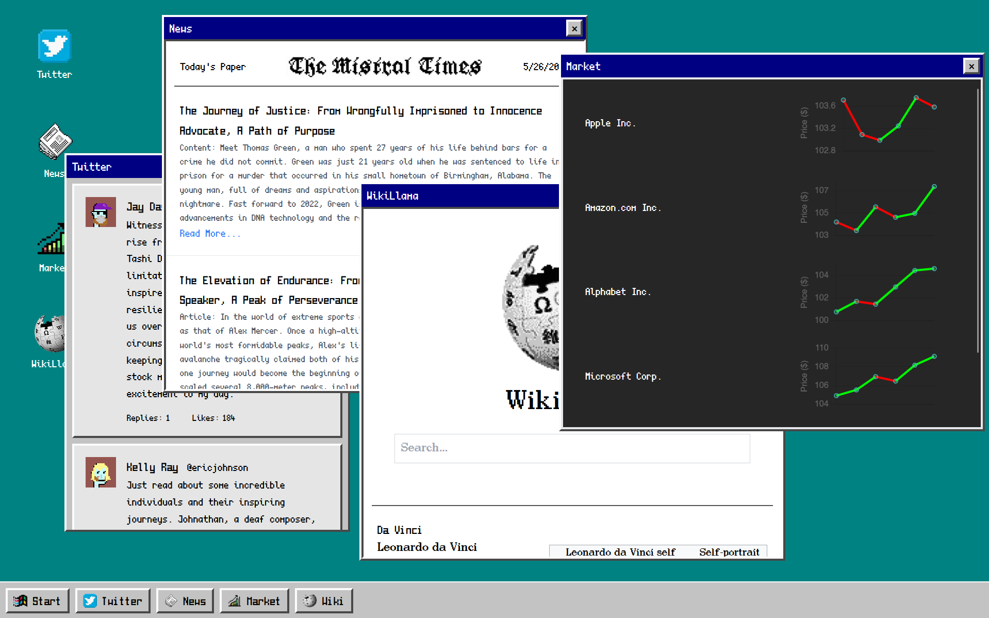
Task: Click Read More on the Justice article
Action: (x=210, y=234)
